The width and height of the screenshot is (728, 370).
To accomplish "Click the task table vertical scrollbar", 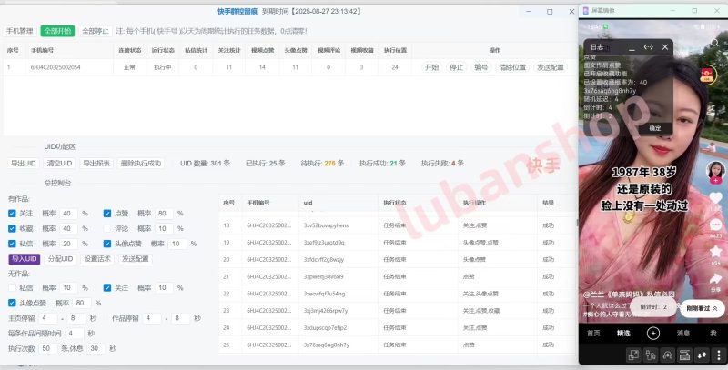I will click(578, 223).
